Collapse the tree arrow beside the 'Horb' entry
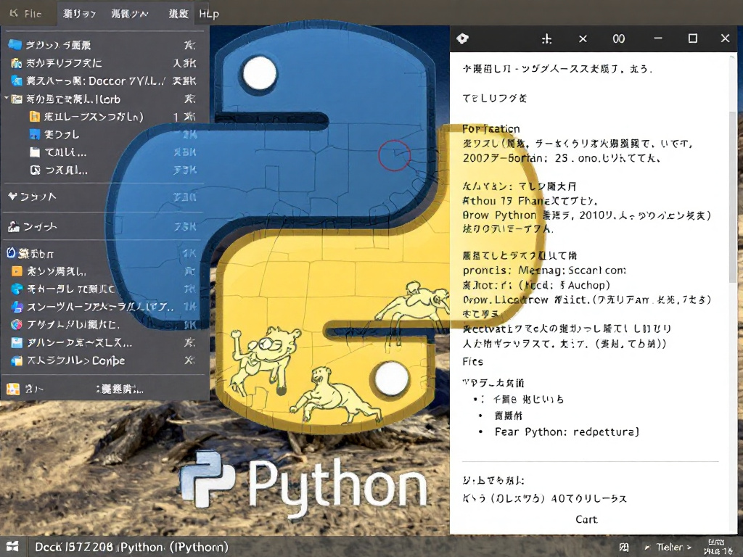The width and height of the screenshot is (743, 557). click(7, 99)
